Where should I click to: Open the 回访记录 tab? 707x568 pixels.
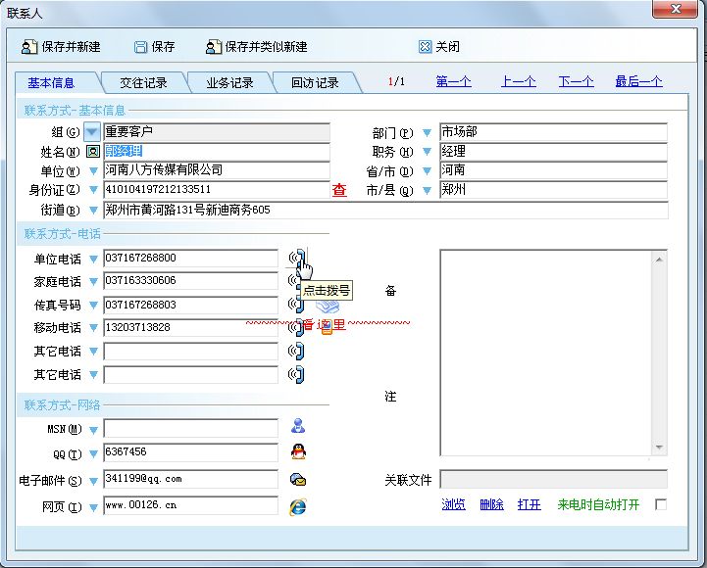click(x=314, y=83)
